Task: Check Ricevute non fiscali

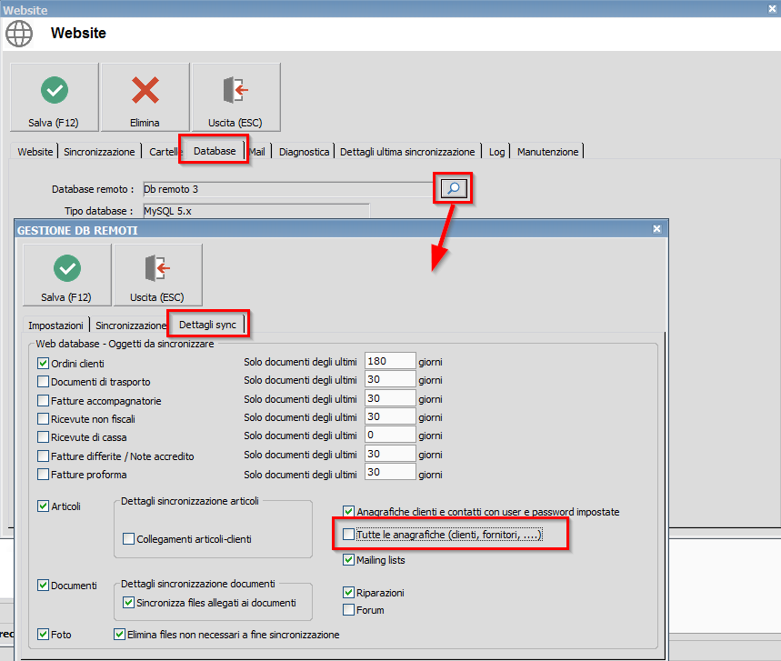Action: (x=44, y=419)
